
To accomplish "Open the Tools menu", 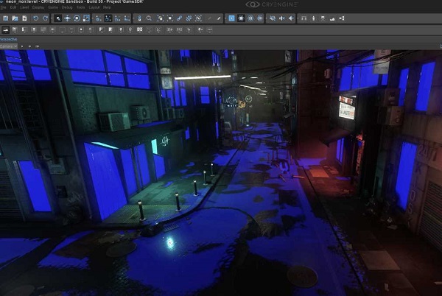I will tap(80, 7).
